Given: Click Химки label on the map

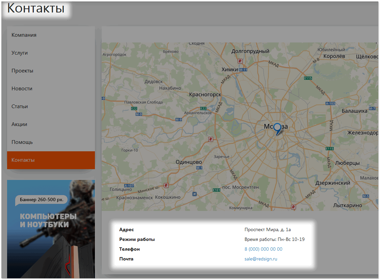Looking at the screenshot, I should coord(230,70).
